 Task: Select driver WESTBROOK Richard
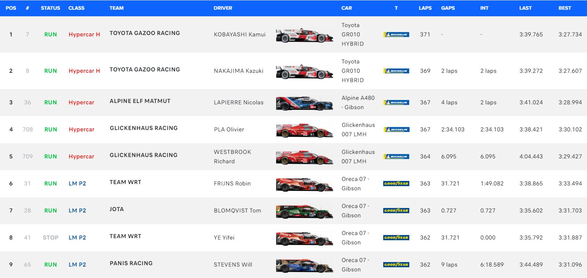(x=232, y=157)
